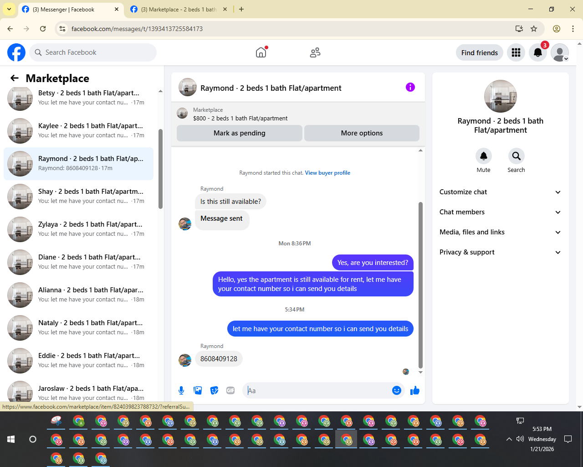View site information icon in address bar
Image resolution: width=583 pixels, height=467 pixels.
62,29
